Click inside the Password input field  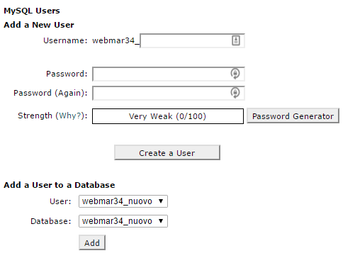coord(169,74)
